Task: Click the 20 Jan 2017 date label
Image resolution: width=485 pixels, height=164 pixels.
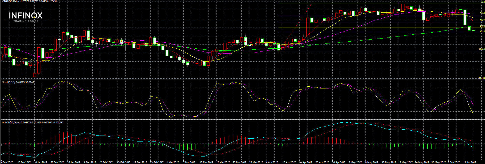Action: tap(57, 162)
